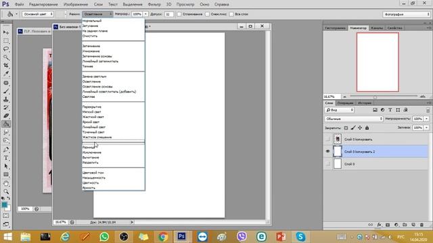Open the tool preset picker arrow
Image resolution: width=433 pixels, height=243 pixels.
(16, 14)
